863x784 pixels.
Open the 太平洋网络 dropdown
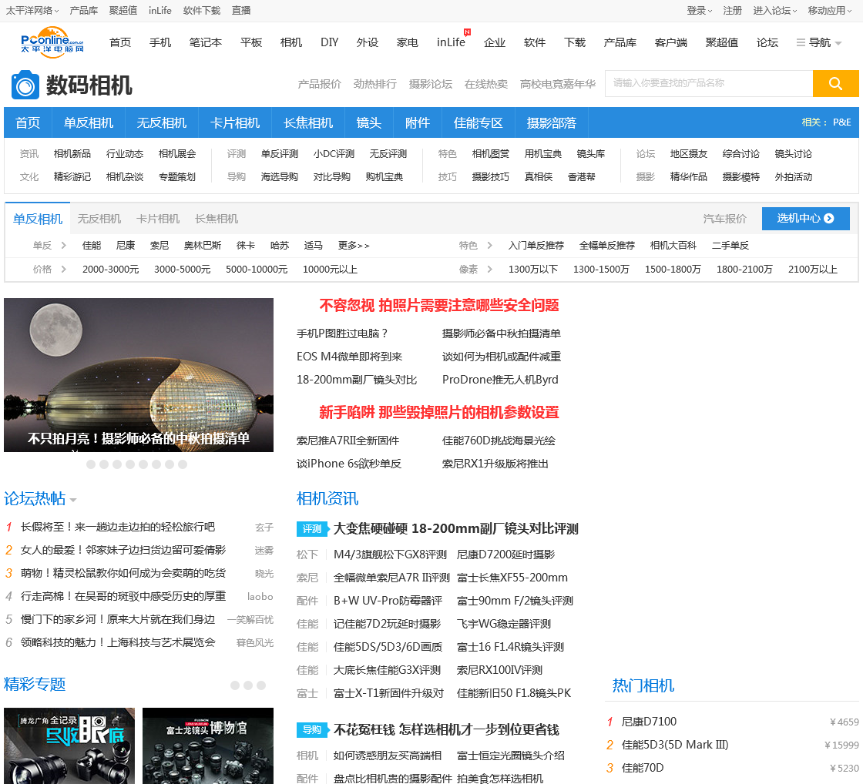pyautogui.click(x=32, y=11)
